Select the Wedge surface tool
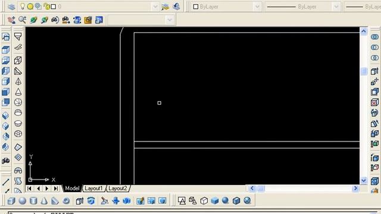The height and width of the screenshot is (214, 381). pyautogui.click(x=18, y=71)
